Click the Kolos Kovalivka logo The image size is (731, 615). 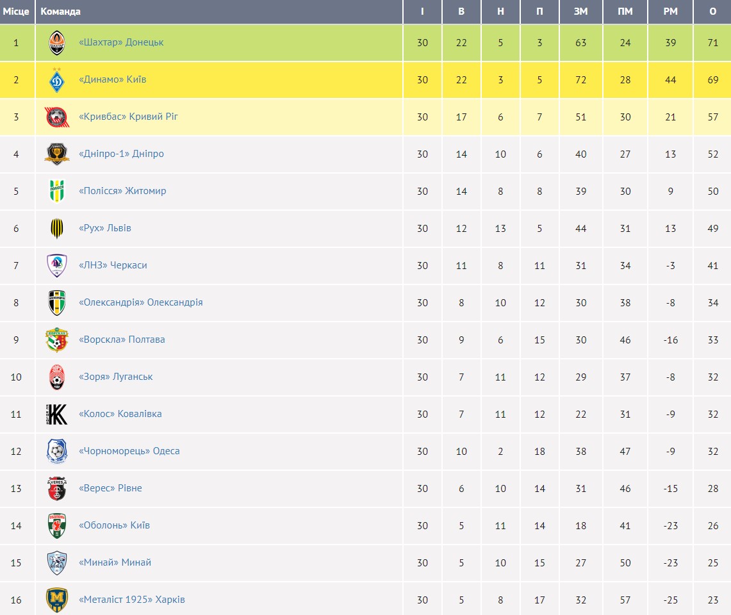click(x=57, y=414)
